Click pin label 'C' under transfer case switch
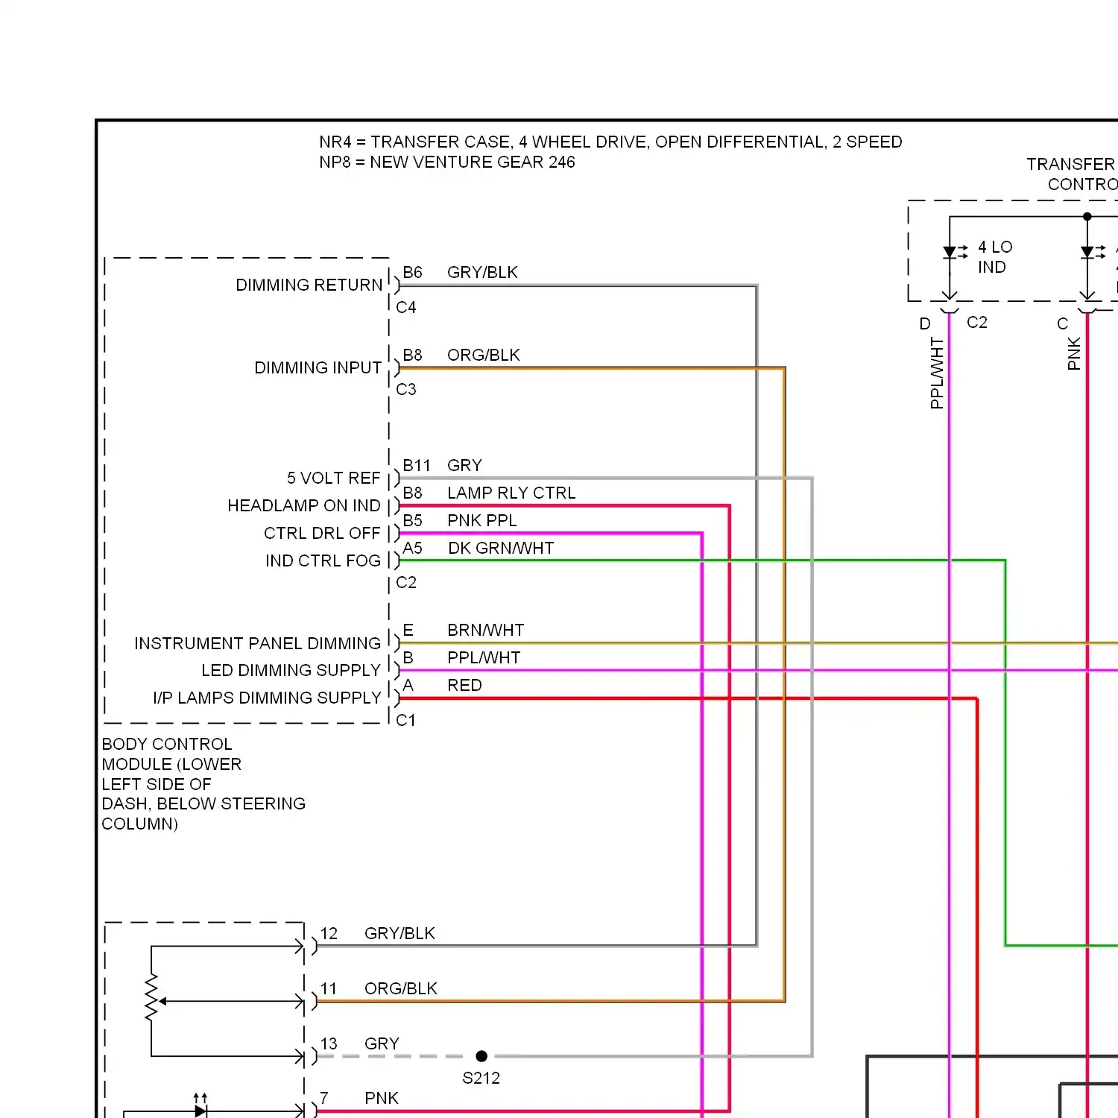Image resolution: width=1118 pixels, height=1118 pixels. click(x=1063, y=323)
